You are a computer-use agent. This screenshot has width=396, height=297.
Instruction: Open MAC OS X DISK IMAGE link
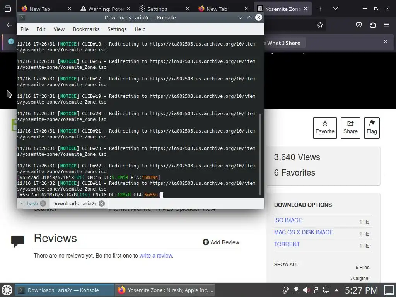point(304,232)
